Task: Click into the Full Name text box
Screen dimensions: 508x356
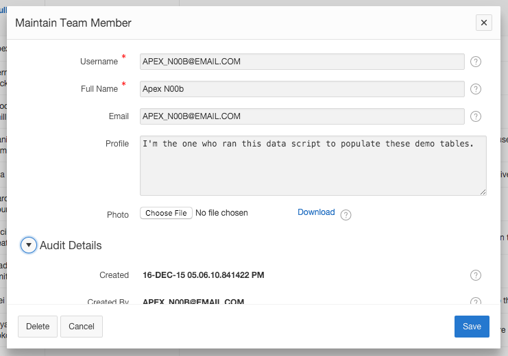Action: pos(302,89)
